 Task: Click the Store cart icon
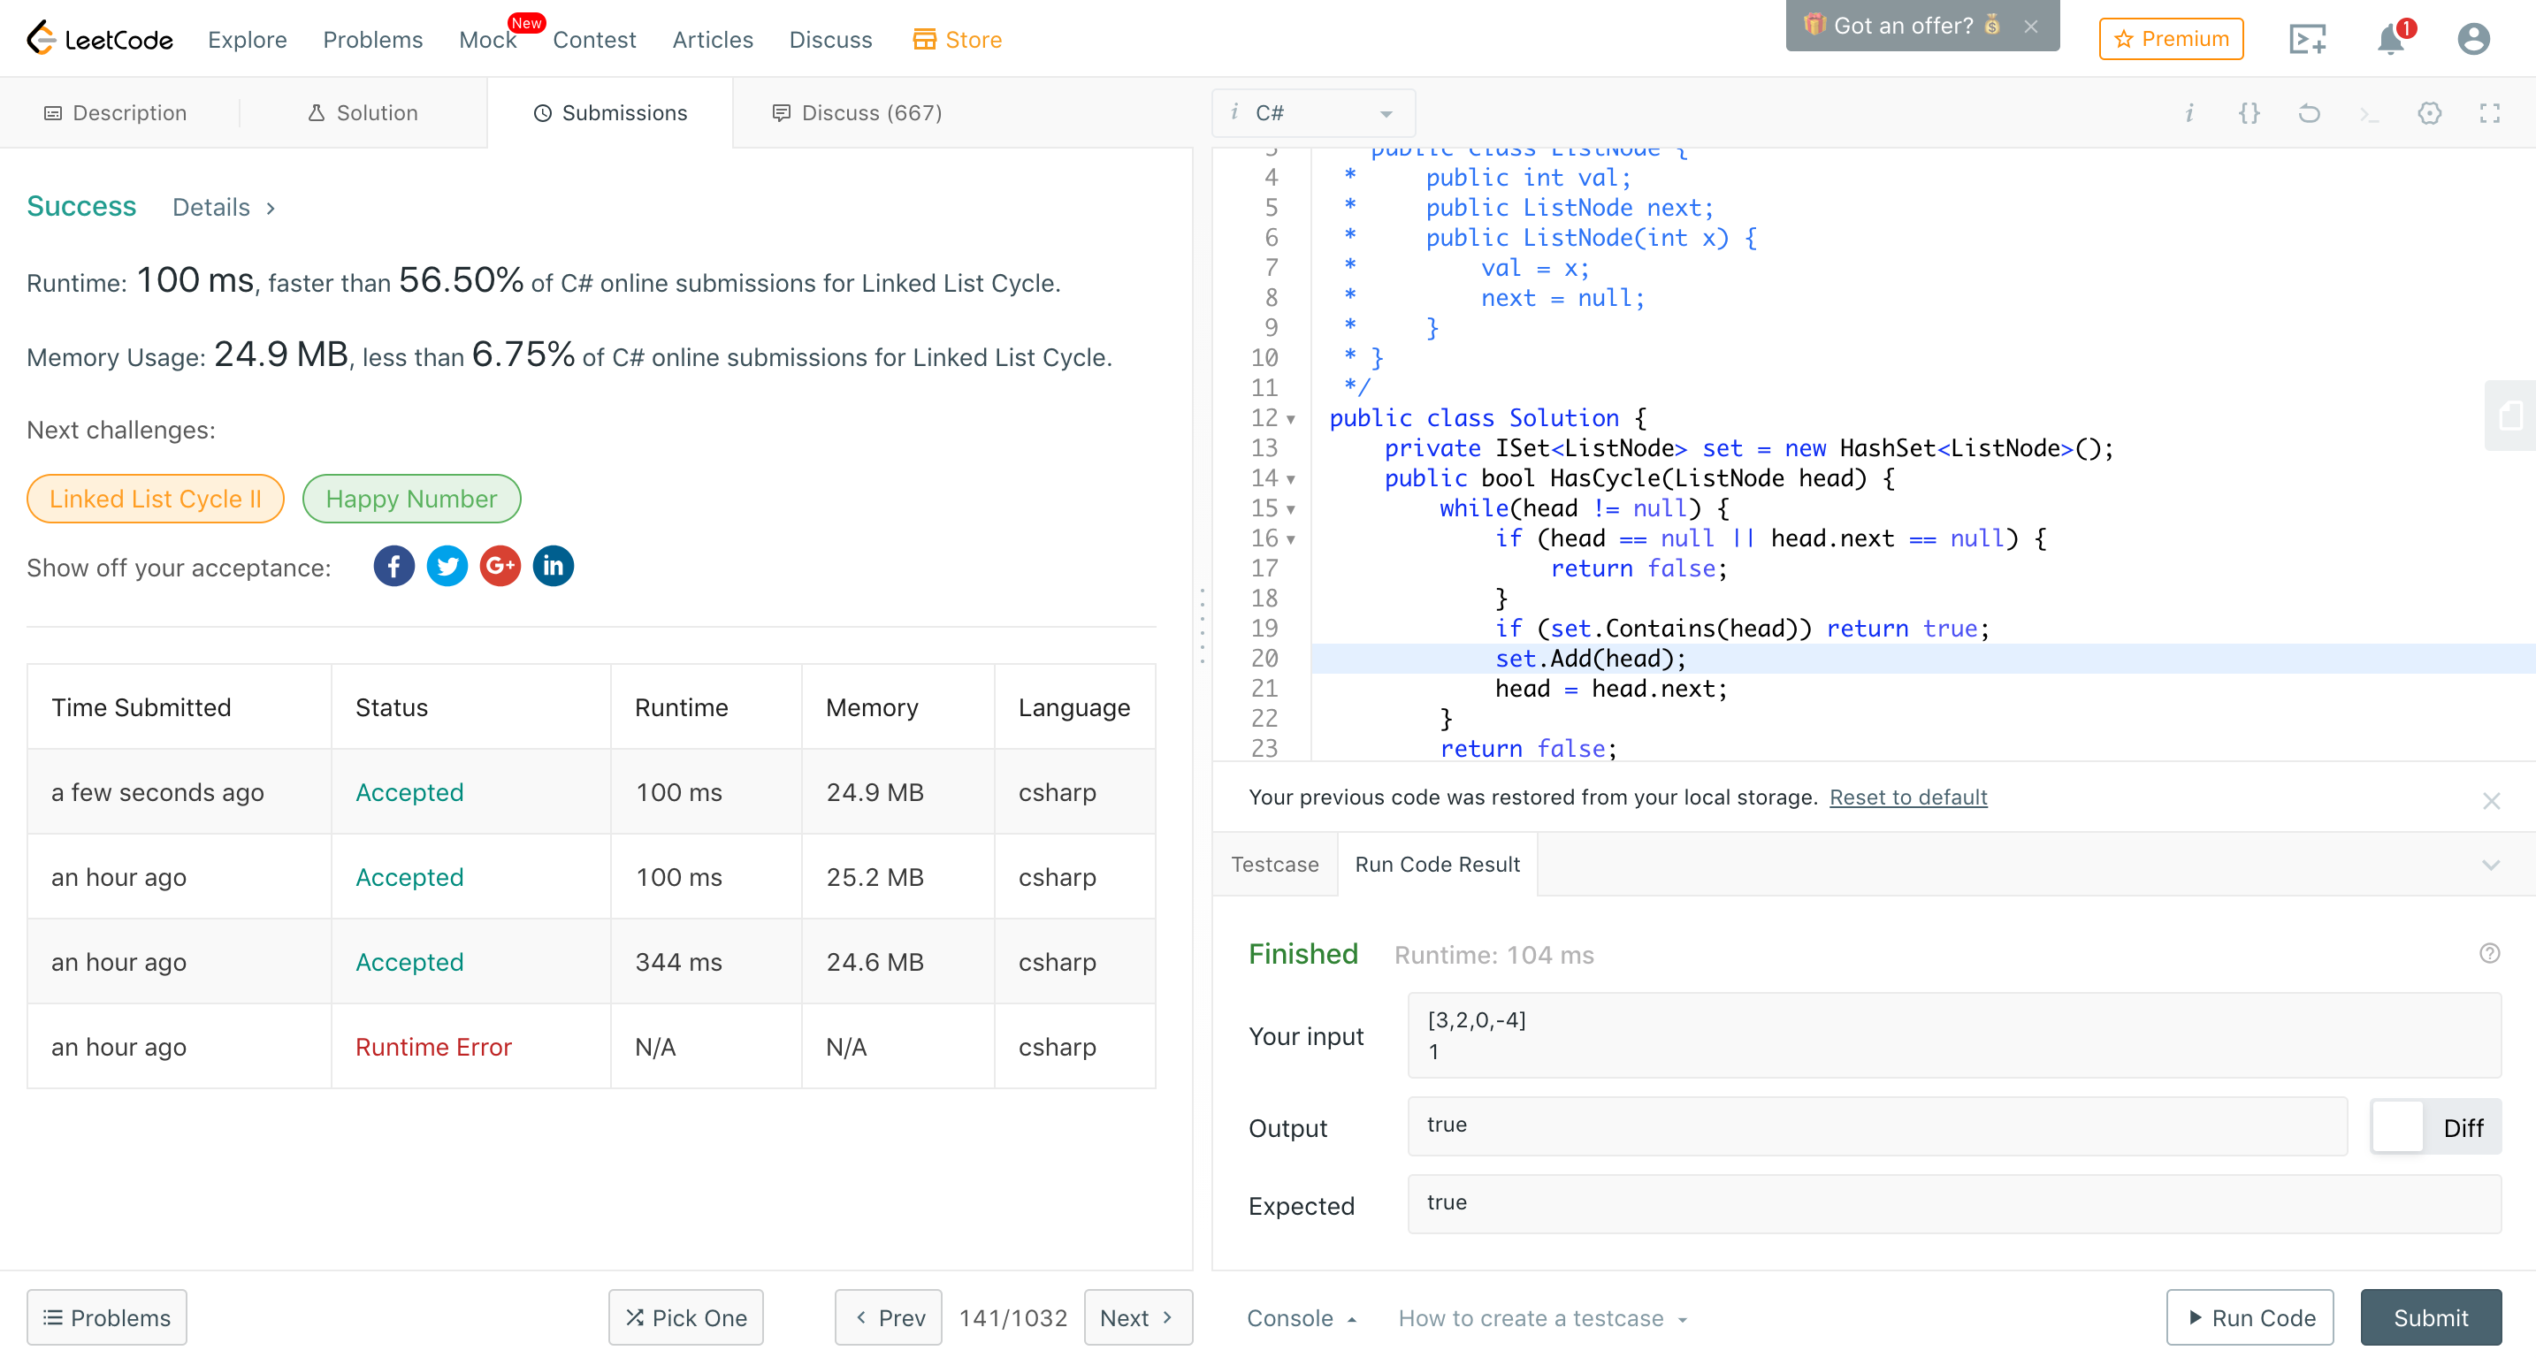coord(924,40)
